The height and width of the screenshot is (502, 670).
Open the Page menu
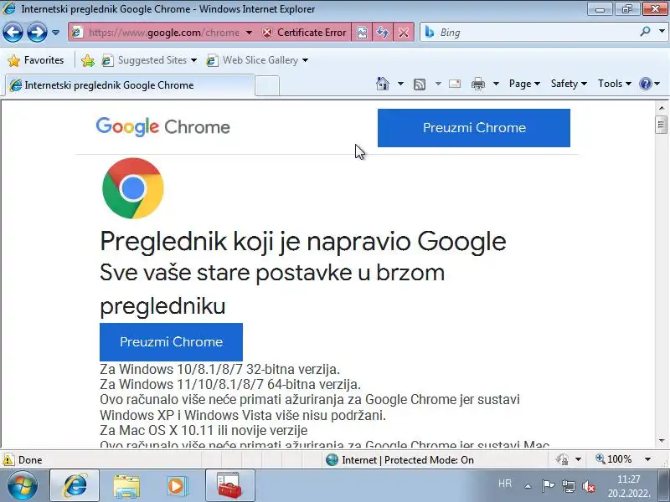[524, 84]
